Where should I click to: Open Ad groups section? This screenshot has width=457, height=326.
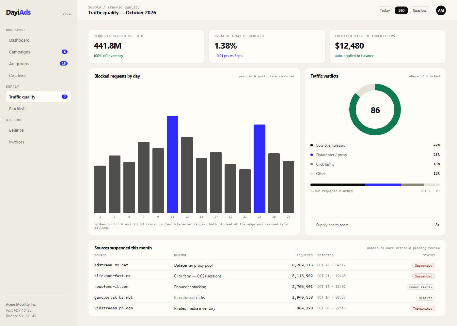click(x=38, y=64)
